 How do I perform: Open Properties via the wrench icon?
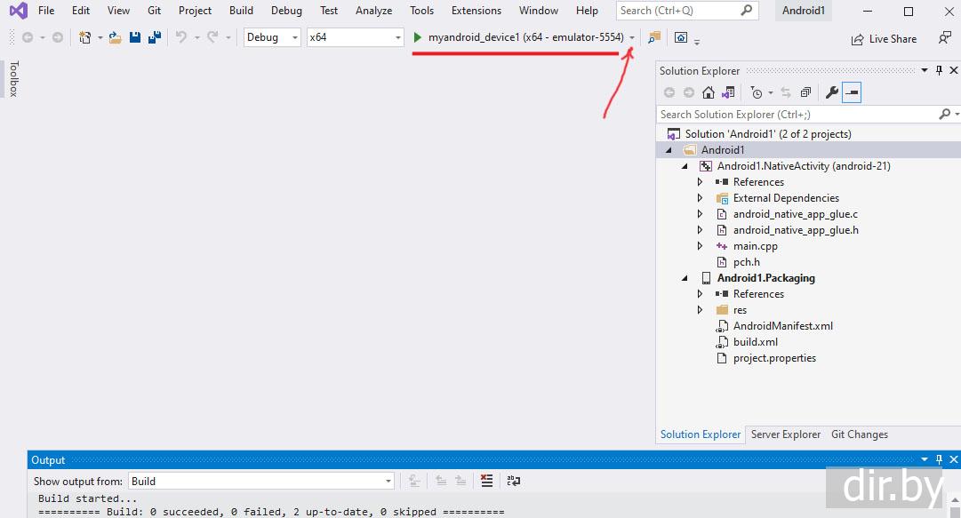832,92
